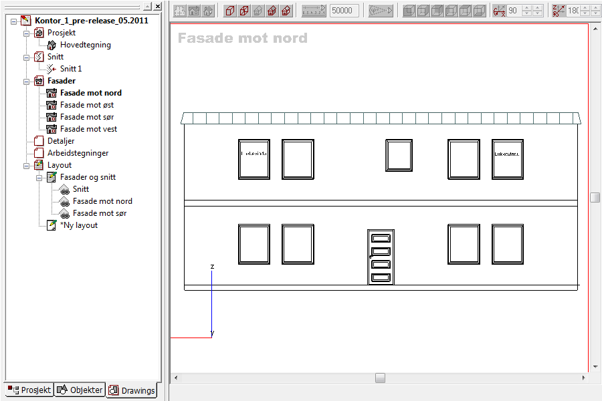Click the Kontor_1_pre-release_05.2011 root icon
This screenshot has width=602, height=401.
(x=25, y=21)
